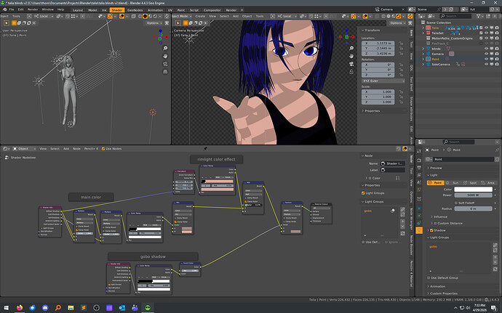Expand the Custom Properties panel

[429, 293]
